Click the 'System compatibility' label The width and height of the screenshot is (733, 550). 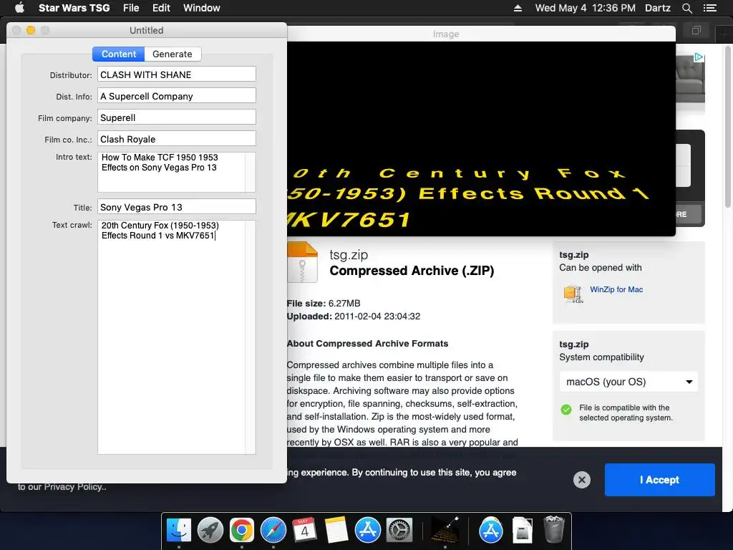tap(601, 357)
